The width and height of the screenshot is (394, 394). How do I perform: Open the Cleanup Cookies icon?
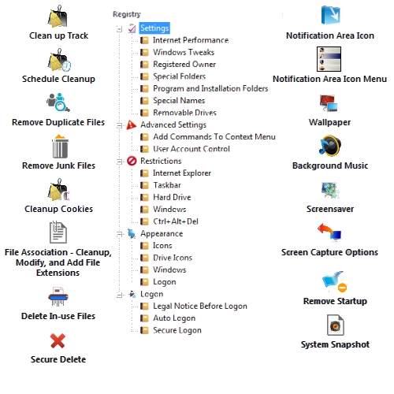[x=58, y=190]
